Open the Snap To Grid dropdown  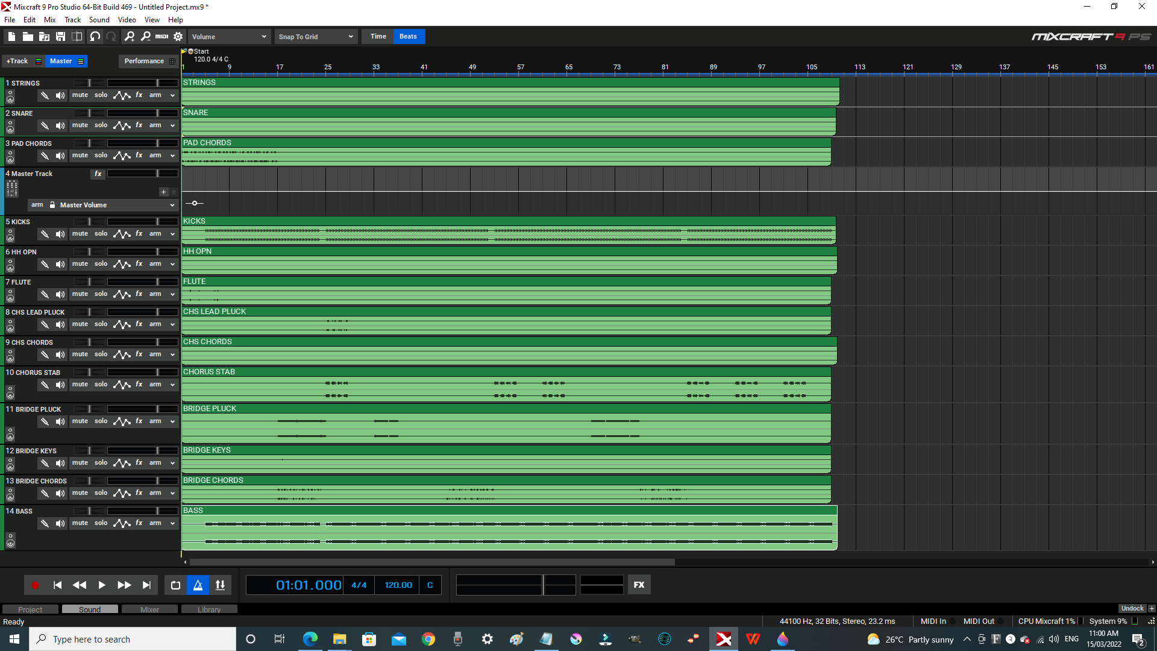tap(316, 37)
